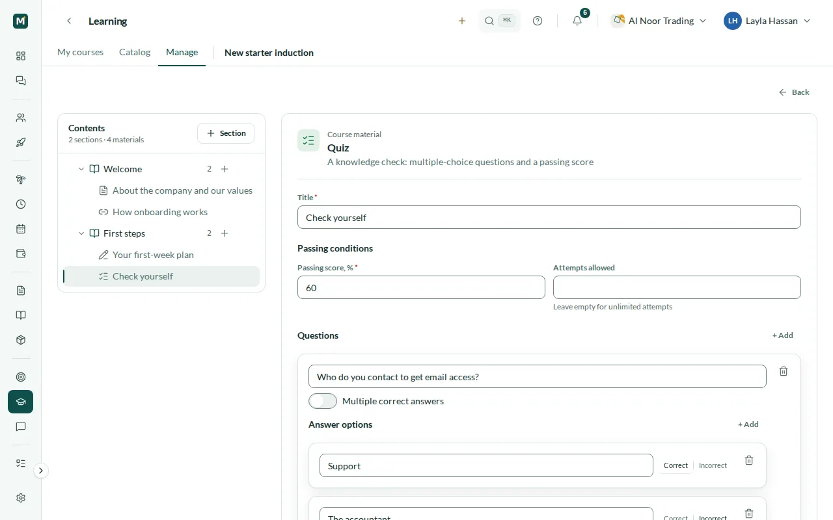Open the target goals icon in sidebar

click(x=21, y=377)
